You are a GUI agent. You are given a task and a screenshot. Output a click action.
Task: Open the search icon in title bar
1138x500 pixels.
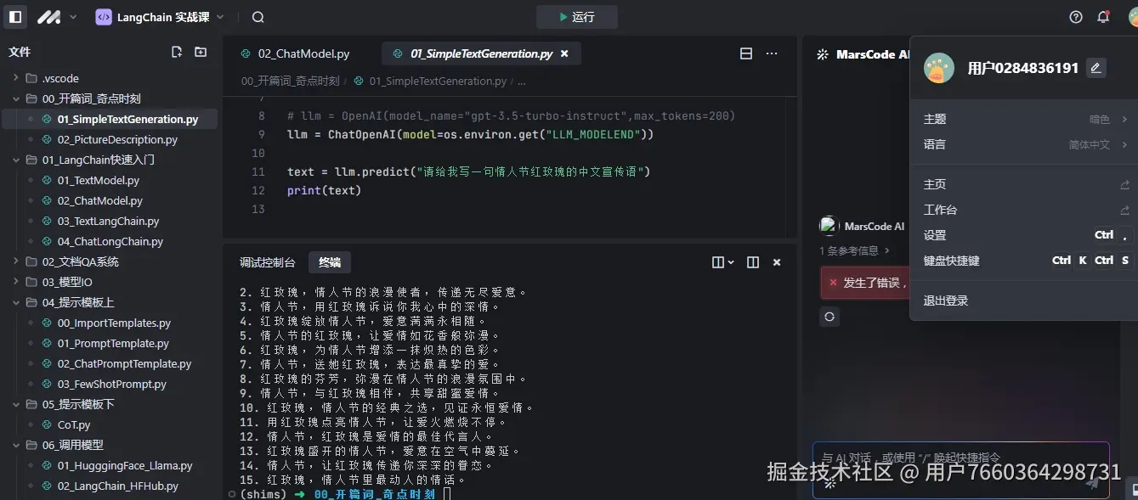(257, 16)
